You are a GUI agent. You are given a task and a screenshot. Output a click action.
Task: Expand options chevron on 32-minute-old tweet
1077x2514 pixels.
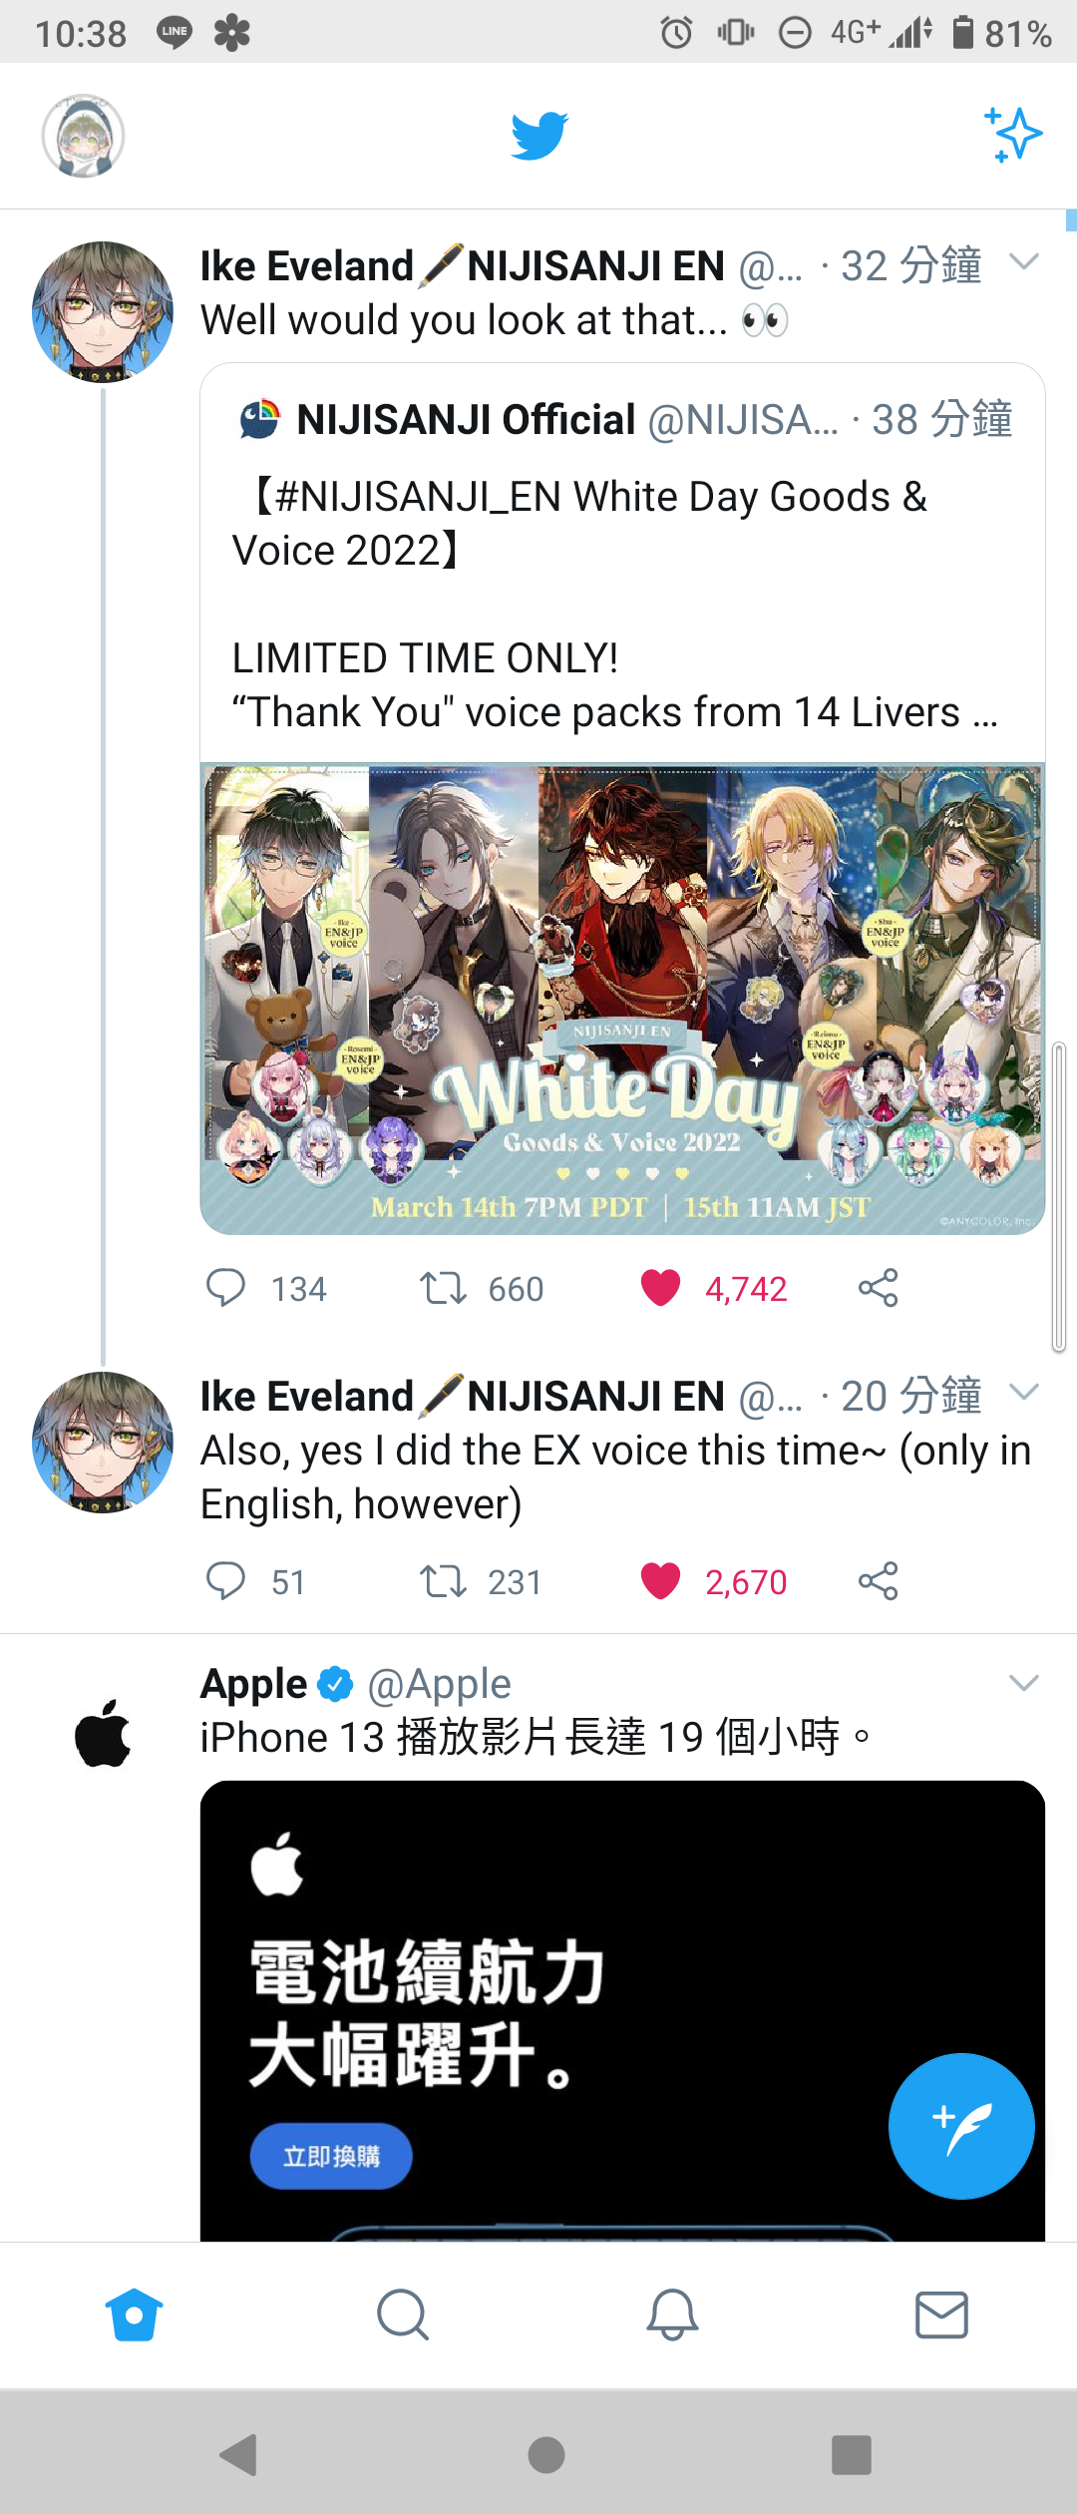[1024, 261]
